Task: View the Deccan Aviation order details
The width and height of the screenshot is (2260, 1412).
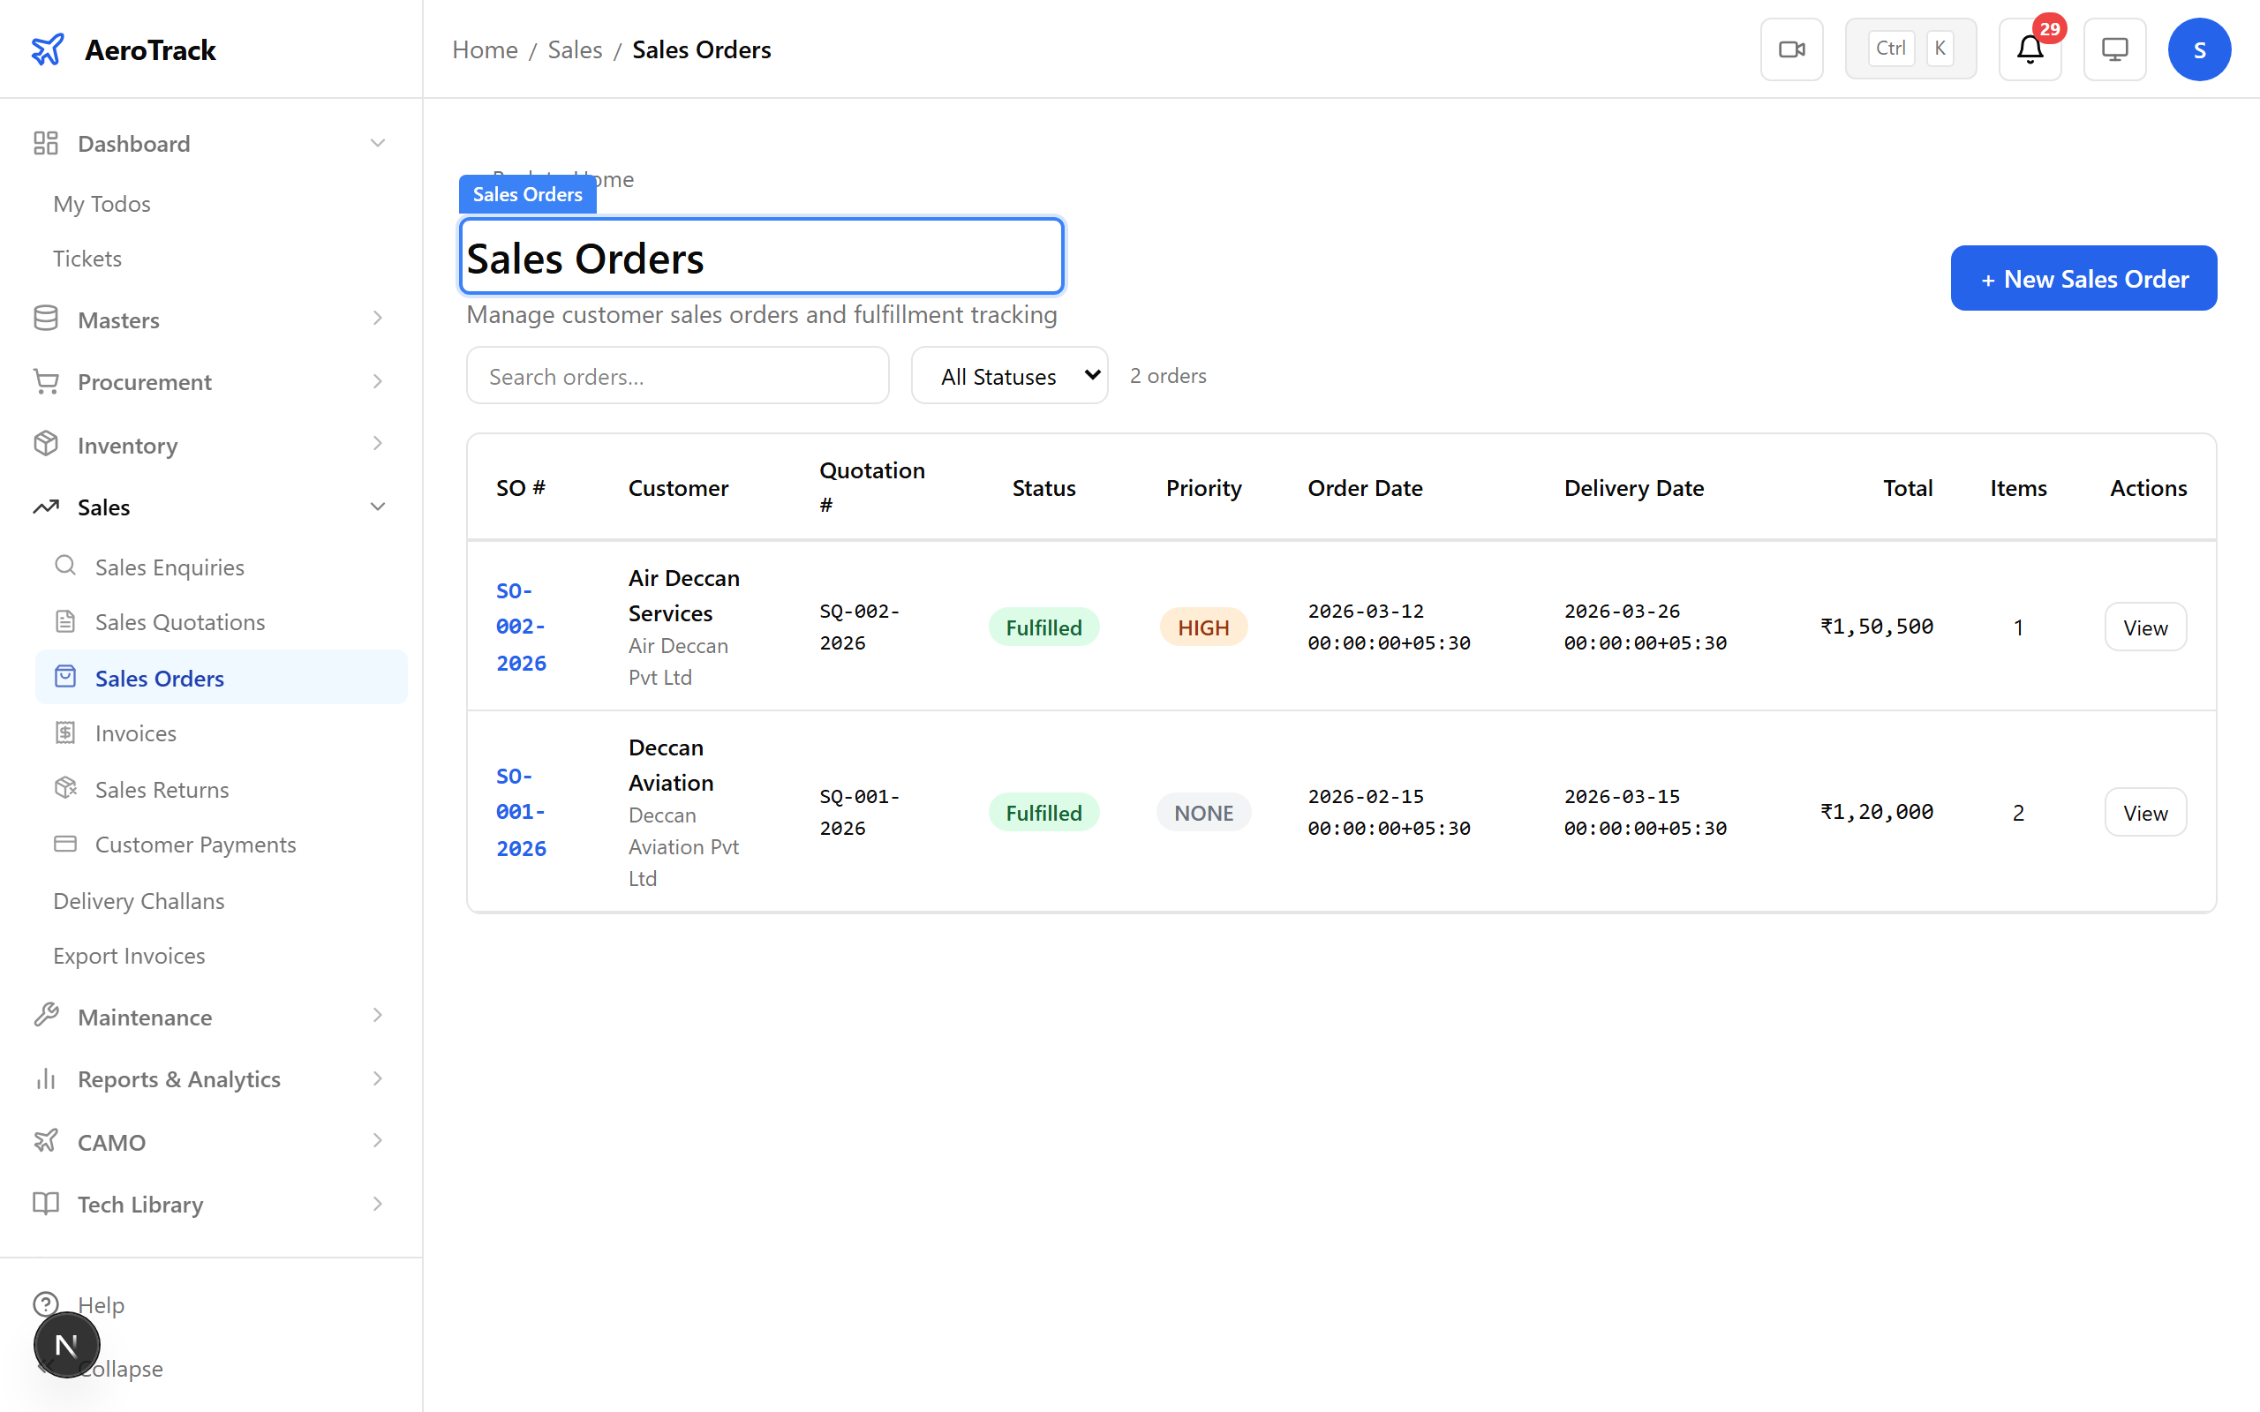Action: click(2144, 812)
